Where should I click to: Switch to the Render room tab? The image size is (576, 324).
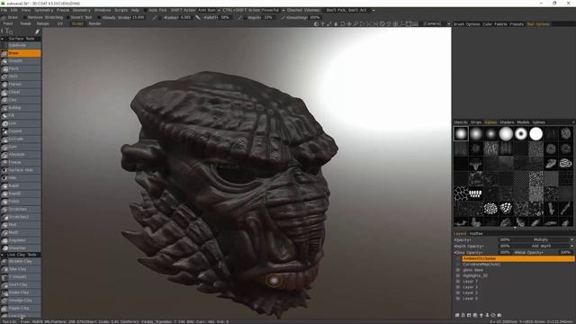coord(94,23)
